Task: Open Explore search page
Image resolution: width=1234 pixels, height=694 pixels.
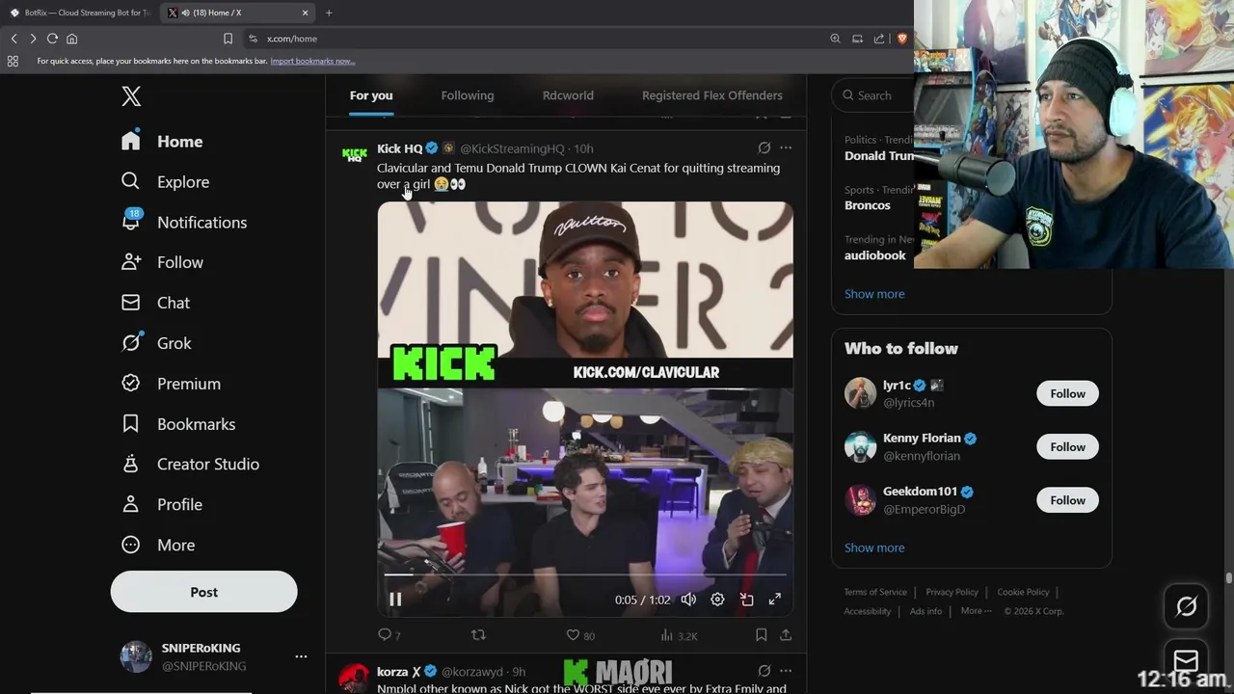Action: [165, 182]
